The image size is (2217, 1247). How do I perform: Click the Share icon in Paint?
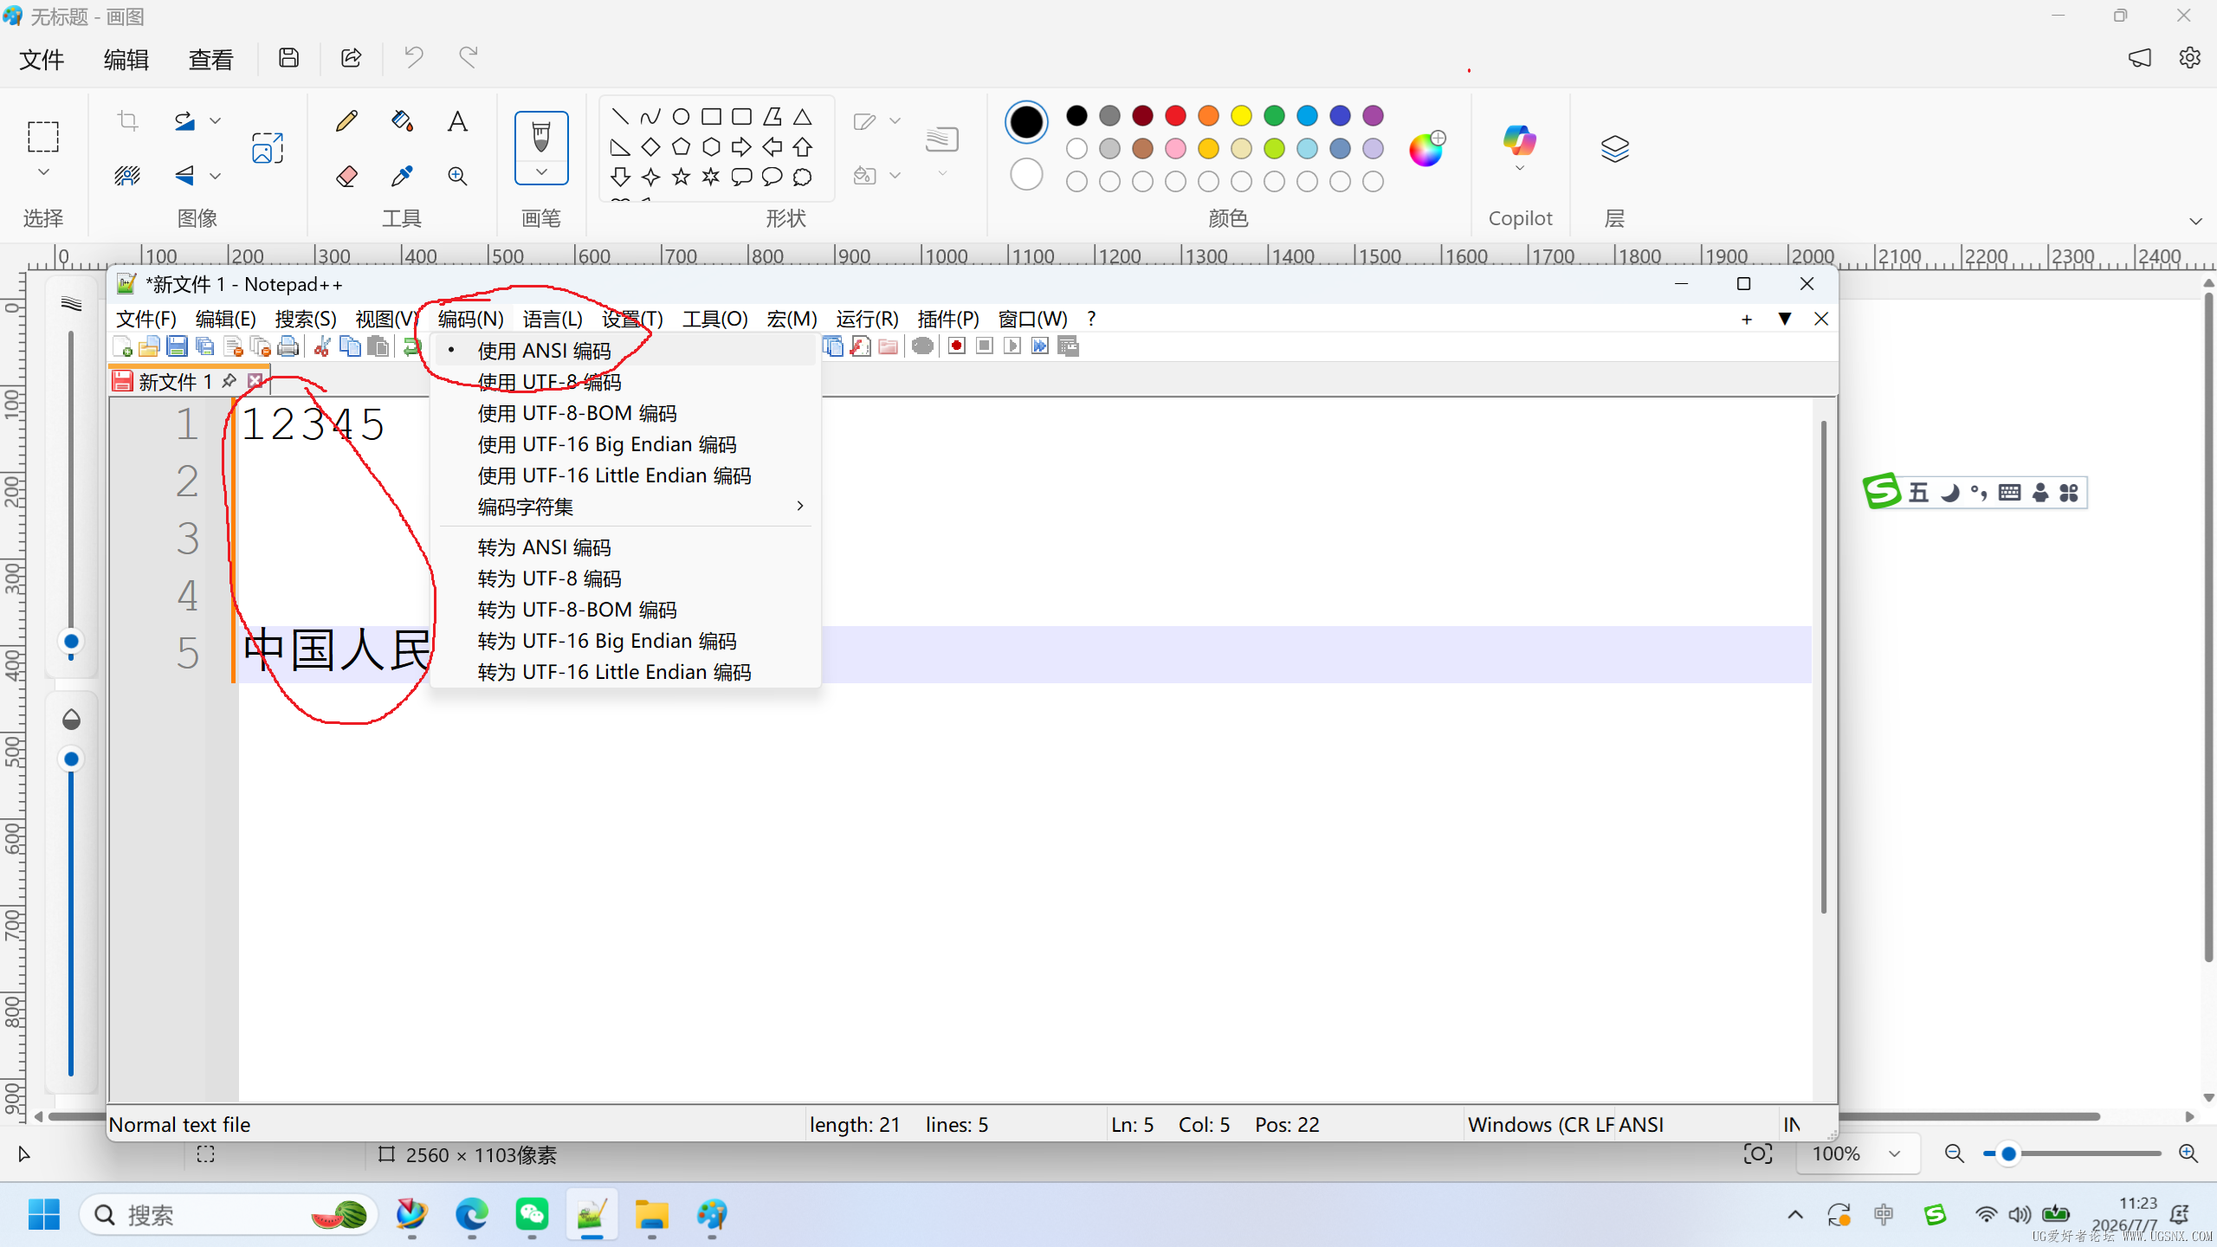click(x=351, y=58)
